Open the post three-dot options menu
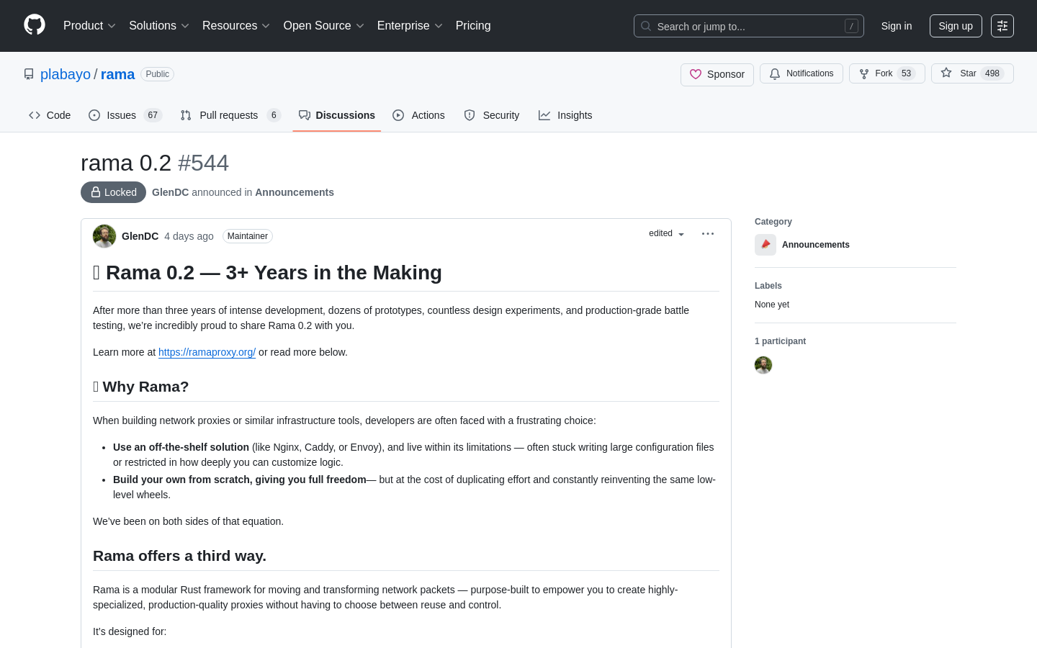The width and height of the screenshot is (1037, 648). coord(708,233)
